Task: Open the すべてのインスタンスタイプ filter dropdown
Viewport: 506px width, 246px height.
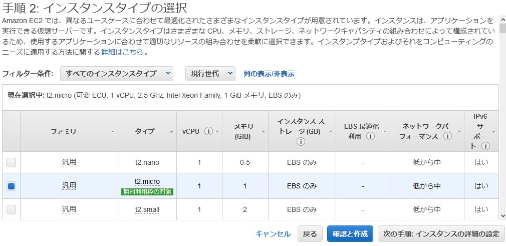Action: tap(117, 74)
